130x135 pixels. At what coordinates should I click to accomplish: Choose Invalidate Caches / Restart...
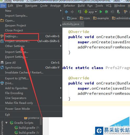[x=31, y=72]
